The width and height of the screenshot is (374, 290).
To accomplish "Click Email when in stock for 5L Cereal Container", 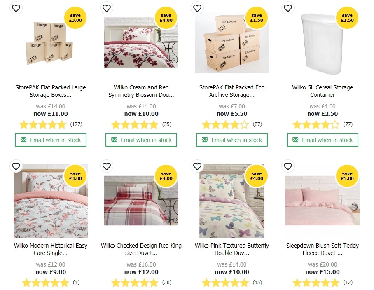I will pyautogui.click(x=323, y=140).
